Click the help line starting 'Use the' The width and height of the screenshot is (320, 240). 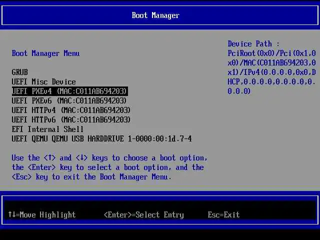point(109,158)
